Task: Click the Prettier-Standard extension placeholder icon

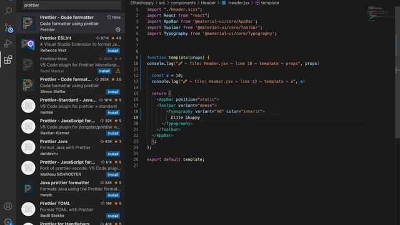Action: (x=28, y=106)
